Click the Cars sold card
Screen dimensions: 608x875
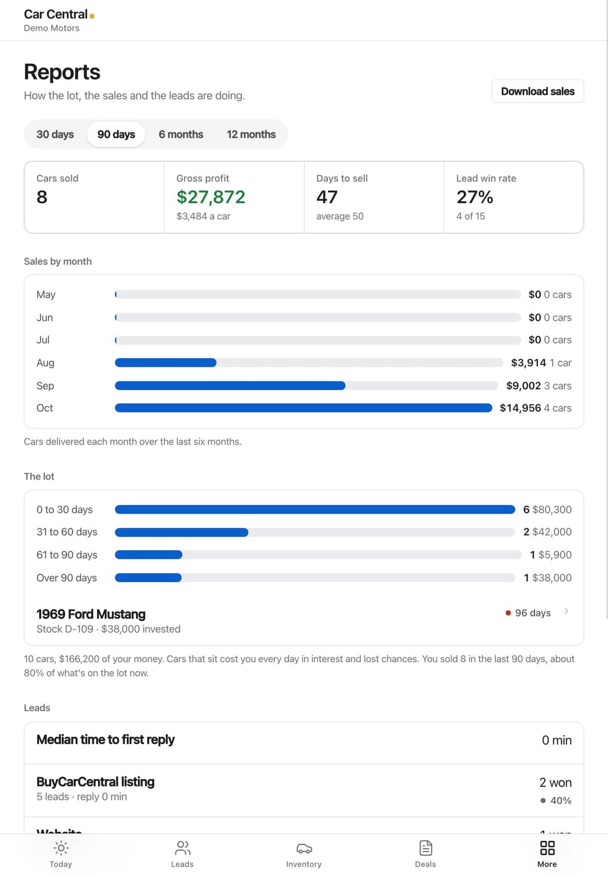click(94, 197)
